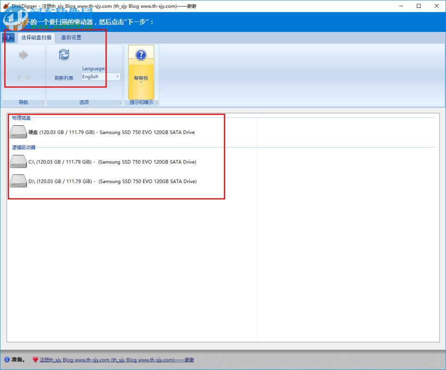
Task: Expand the 帮帮我 help dropdown arrow
Action: pyautogui.click(x=141, y=82)
